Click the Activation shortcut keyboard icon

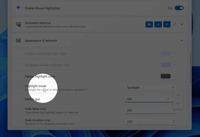tap(18, 24)
